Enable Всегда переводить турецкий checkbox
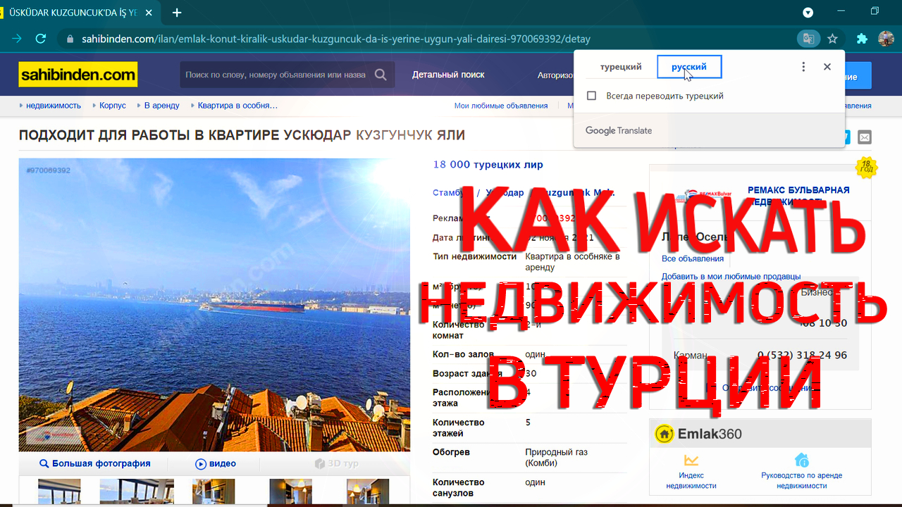 pos(592,96)
